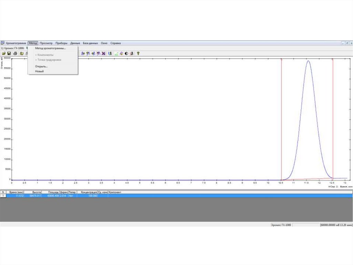Image resolution: width=353 pixels, height=265 pixels.
Task: Click the yellow question mark help icon
Action: (138, 54)
